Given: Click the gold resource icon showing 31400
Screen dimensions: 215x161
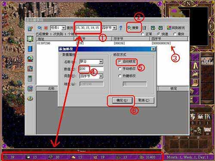Looking at the screenshot, I should [141, 157].
